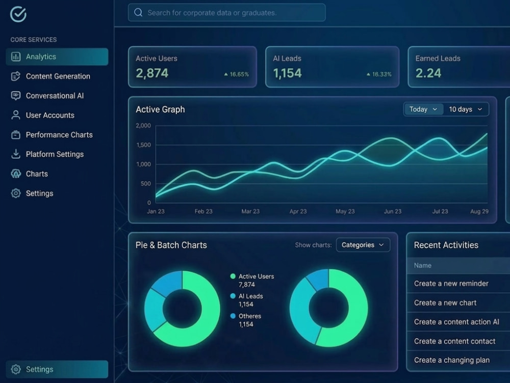Click the 'Active Users 7,874' legend label
This screenshot has height=383, width=510.
tap(257, 280)
